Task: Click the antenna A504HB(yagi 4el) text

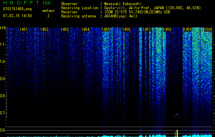Action: pyautogui.click(x=121, y=16)
